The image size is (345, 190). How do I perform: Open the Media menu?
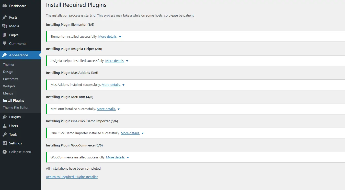(x=20, y=26)
